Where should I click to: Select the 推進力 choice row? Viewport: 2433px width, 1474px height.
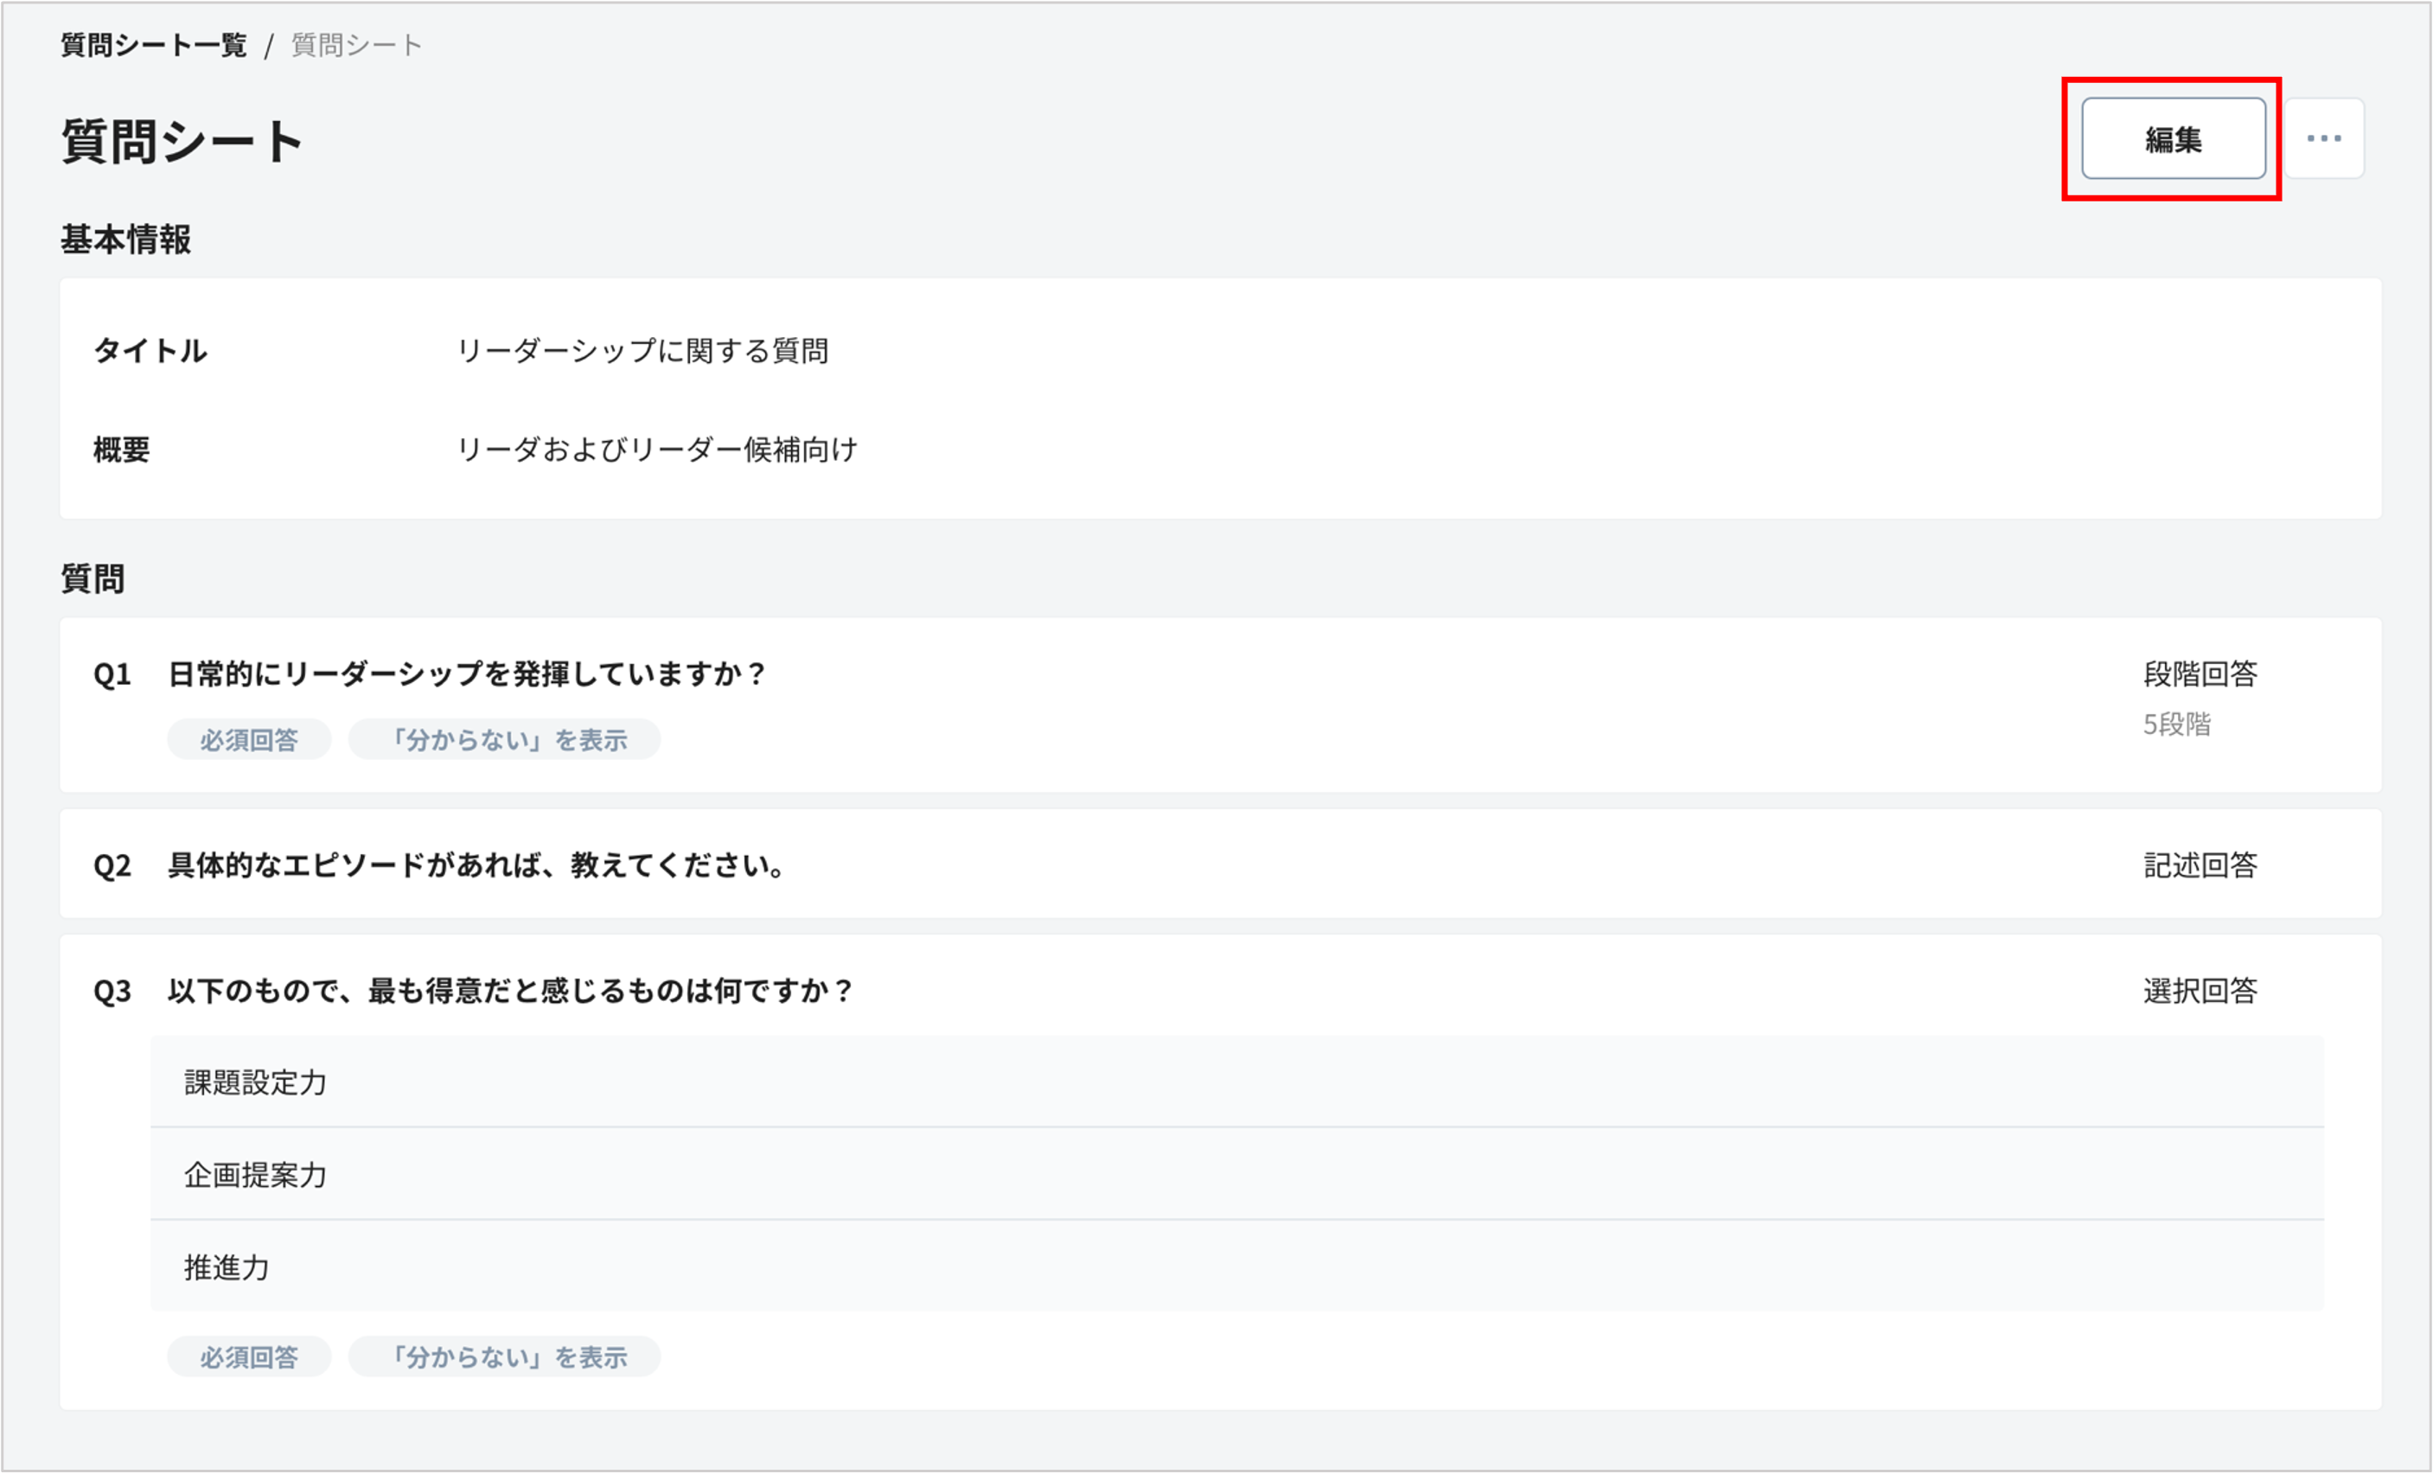[x=227, y=1267]
